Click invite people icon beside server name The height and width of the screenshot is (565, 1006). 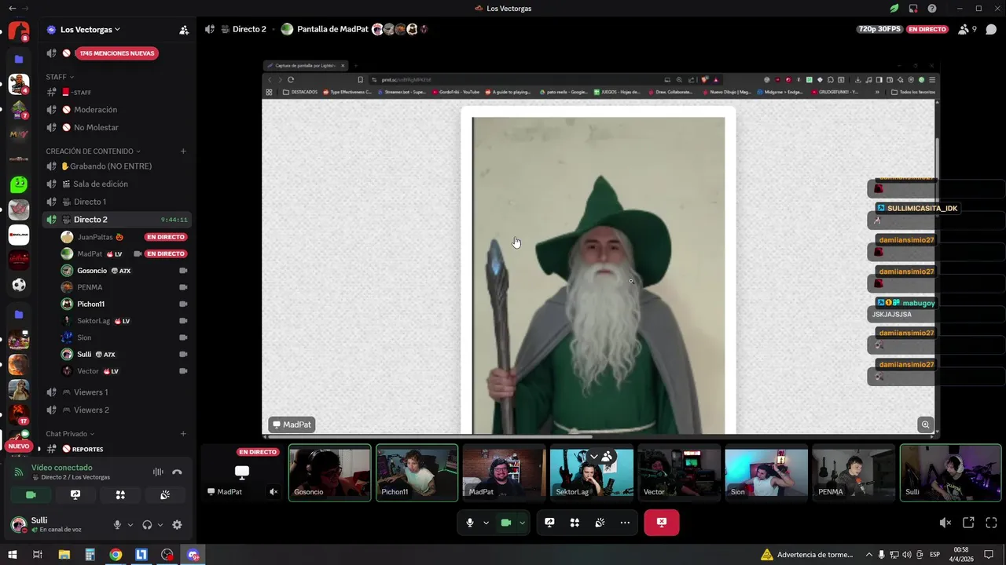point(184,30)
